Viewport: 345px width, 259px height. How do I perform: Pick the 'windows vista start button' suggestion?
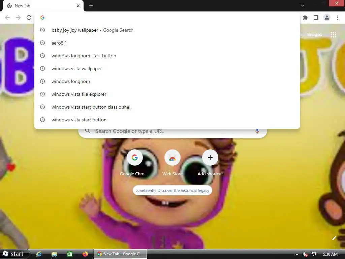coord(167,120)
